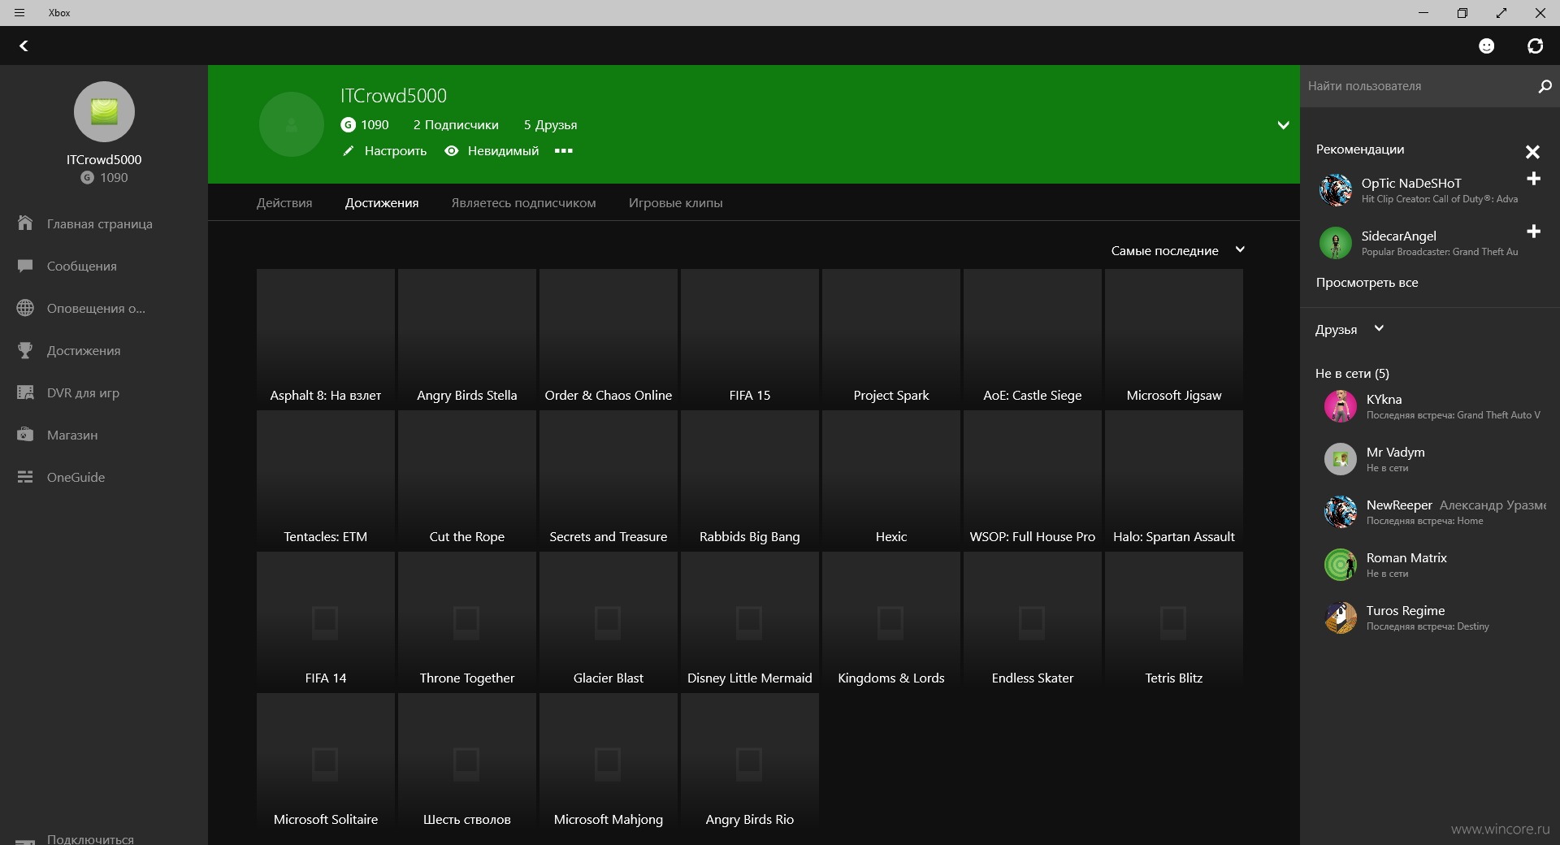Open Kingdoms & Lords tile
The image size is (1560, 845).
point(891,622)
